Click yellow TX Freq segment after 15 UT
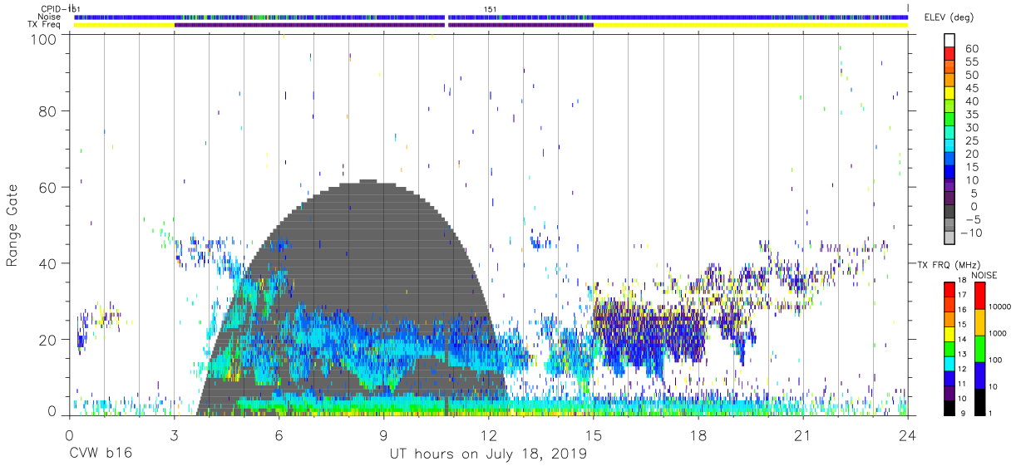This screenshot has width=1021, height=471. (x=750, y=25)
